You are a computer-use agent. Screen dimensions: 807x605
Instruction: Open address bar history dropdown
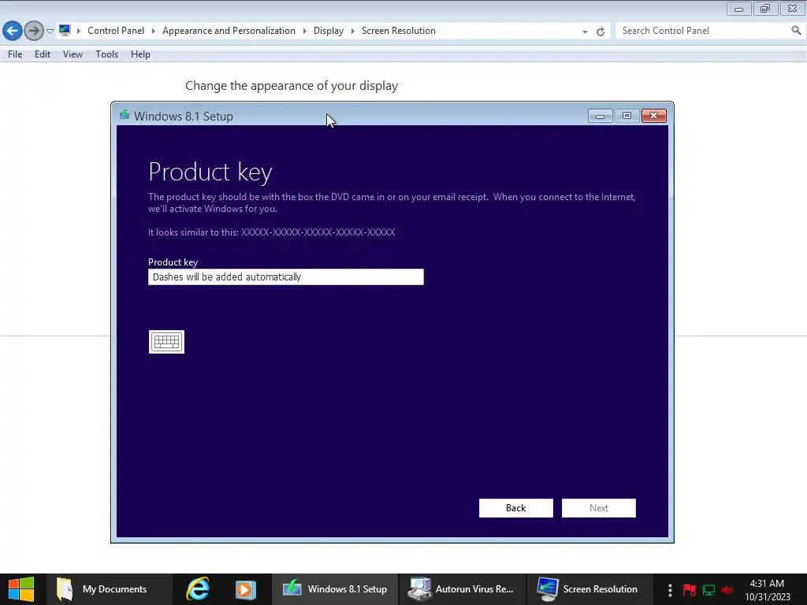pos(585,32)
